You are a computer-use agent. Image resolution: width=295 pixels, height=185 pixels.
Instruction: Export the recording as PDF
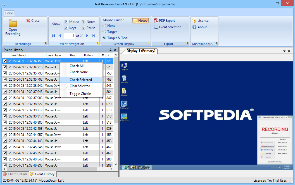(164, 21)
